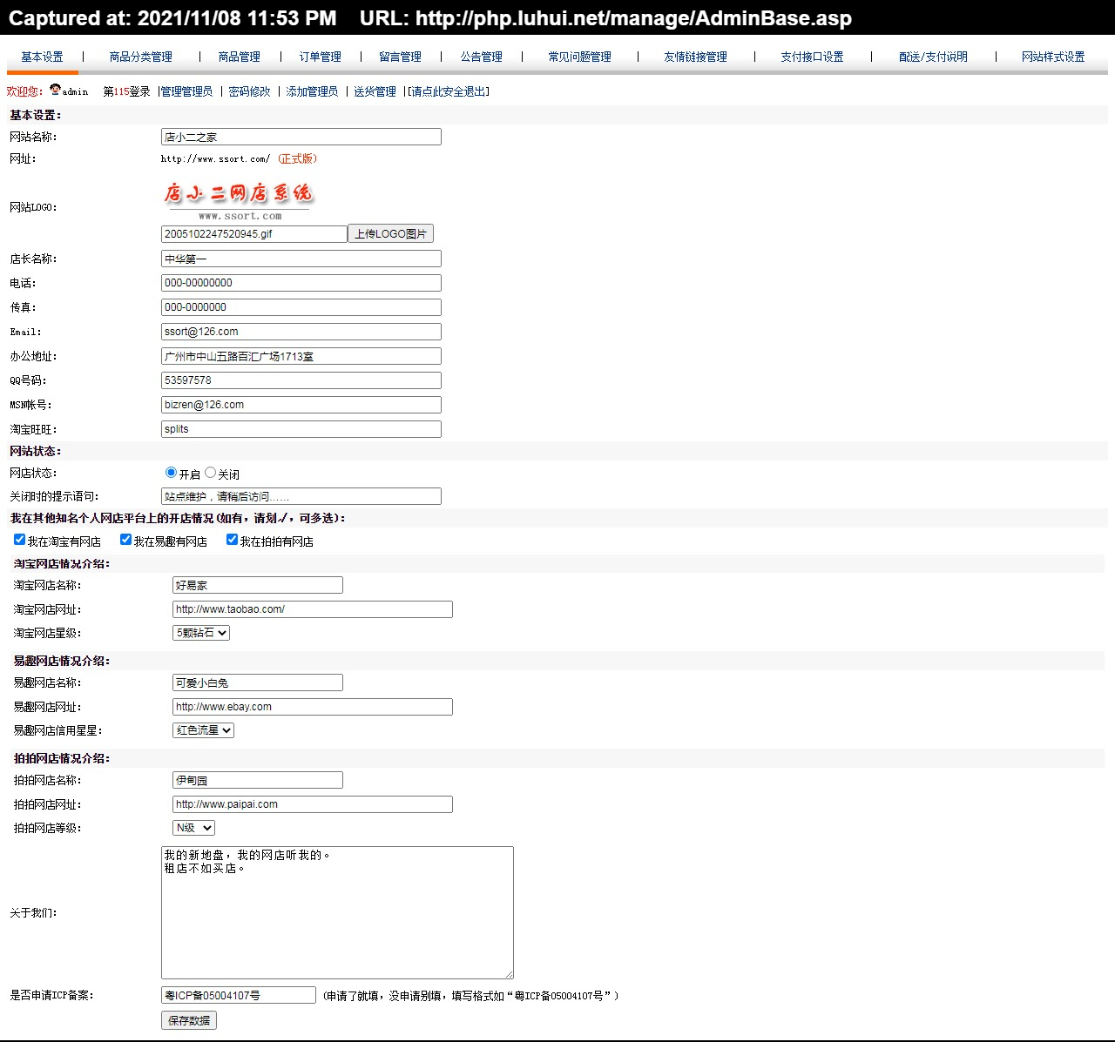Click the 网站状态 section heading
The width and height of the screenshot is (1115, 1042).
click(x=35, y=452)
